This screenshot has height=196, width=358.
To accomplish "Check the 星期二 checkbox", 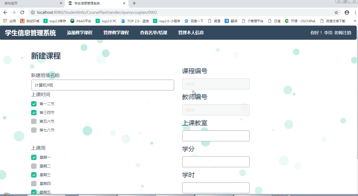I will point(34,166).
